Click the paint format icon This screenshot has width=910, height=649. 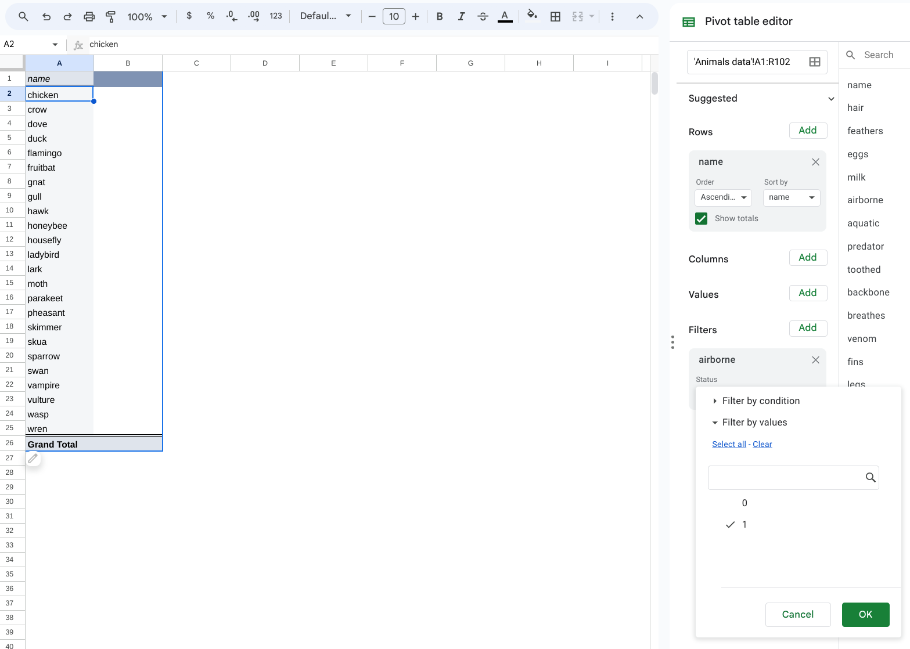tap(110, 17)
